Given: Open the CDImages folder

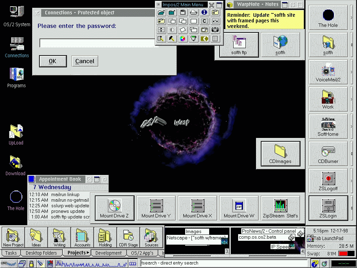Looking at the screenshot, I should pos(280,154).
